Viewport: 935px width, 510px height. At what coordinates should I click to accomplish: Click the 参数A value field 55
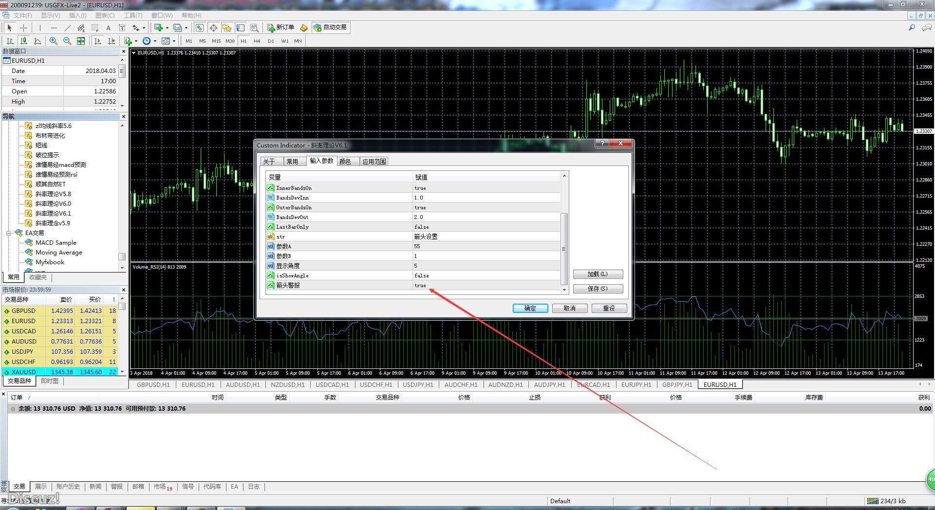tap(486, 246)
